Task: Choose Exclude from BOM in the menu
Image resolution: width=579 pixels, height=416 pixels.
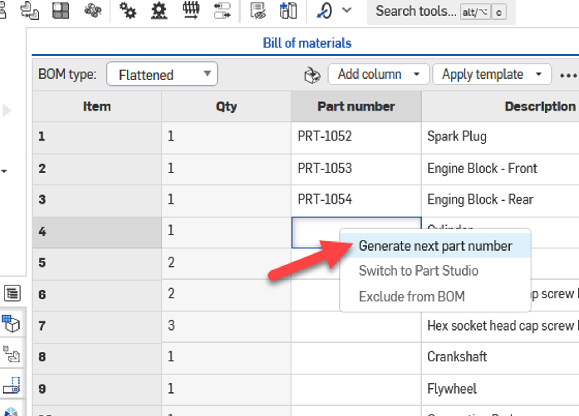Action: coord(412,296)
